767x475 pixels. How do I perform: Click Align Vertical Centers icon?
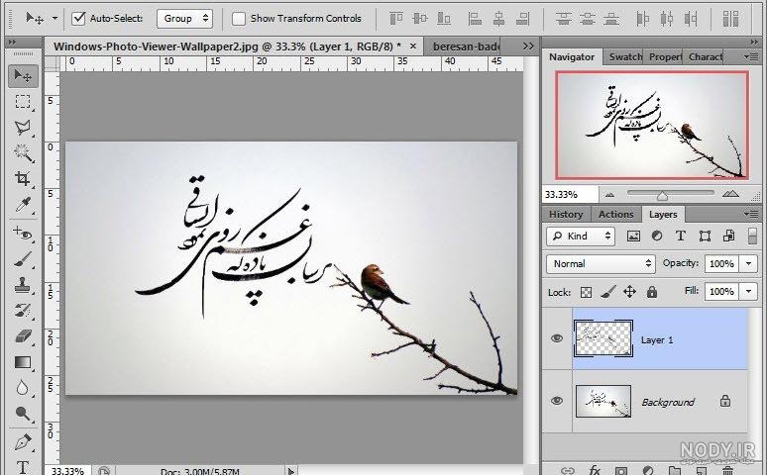pyautogui.click(x=420, y=19)
